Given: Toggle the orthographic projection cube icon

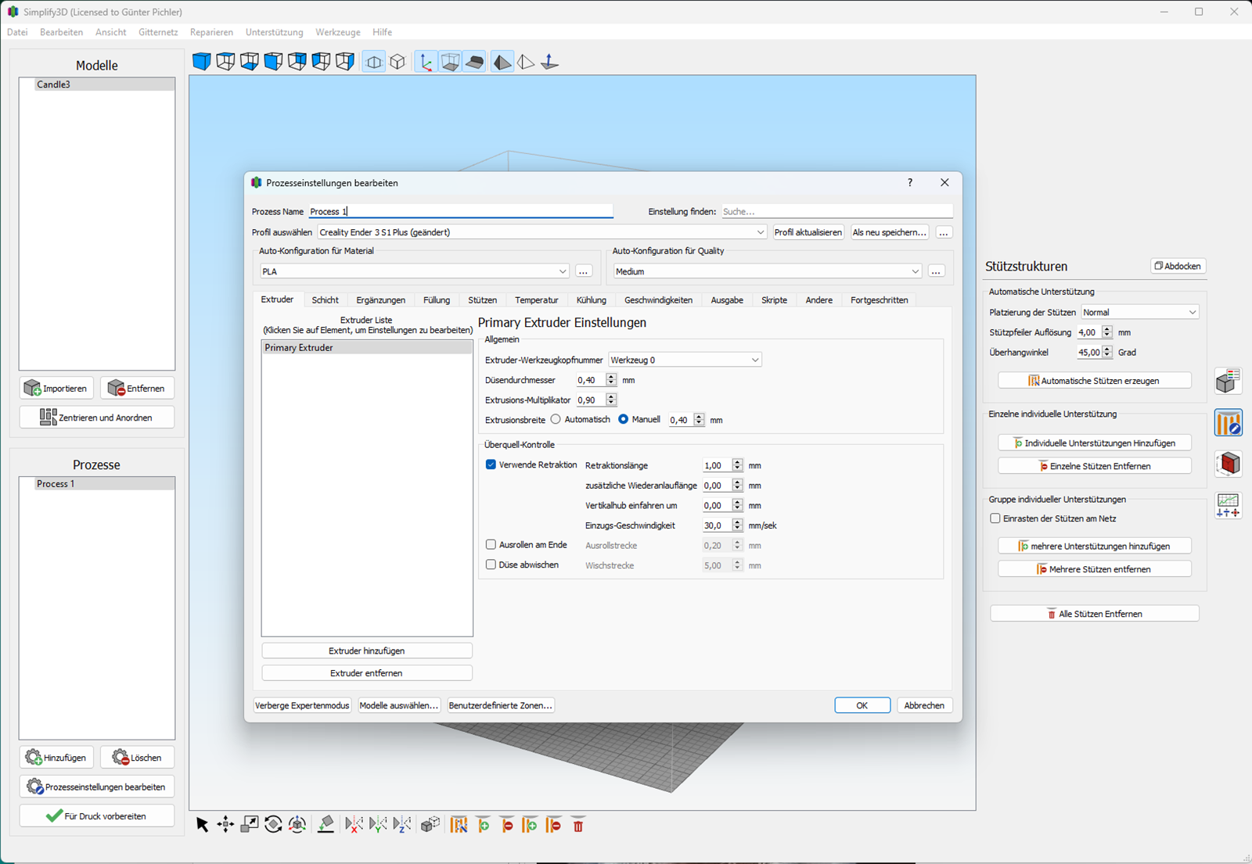Looking at the screenshot, I should pos(398,62).
